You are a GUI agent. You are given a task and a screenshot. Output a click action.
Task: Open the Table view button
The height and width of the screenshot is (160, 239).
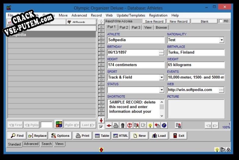[x=102, y=136]
